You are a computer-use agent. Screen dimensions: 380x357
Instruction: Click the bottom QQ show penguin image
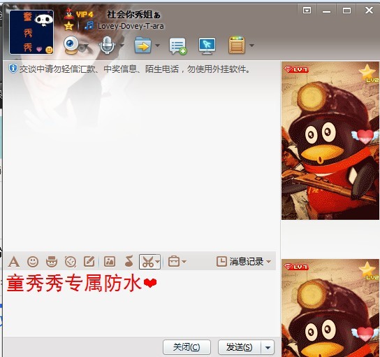click(330, 308)
